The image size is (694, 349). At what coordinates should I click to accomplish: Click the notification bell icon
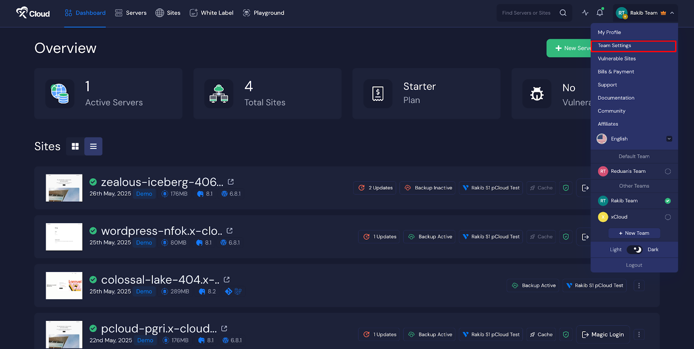coord(600,13)
